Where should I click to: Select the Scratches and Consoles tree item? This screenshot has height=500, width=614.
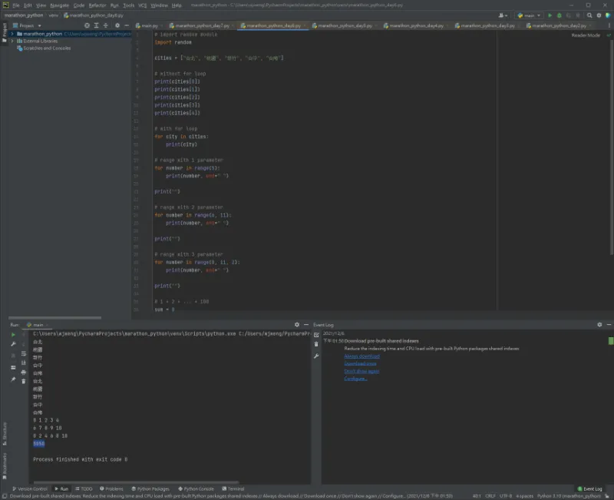tap(44, 48)
